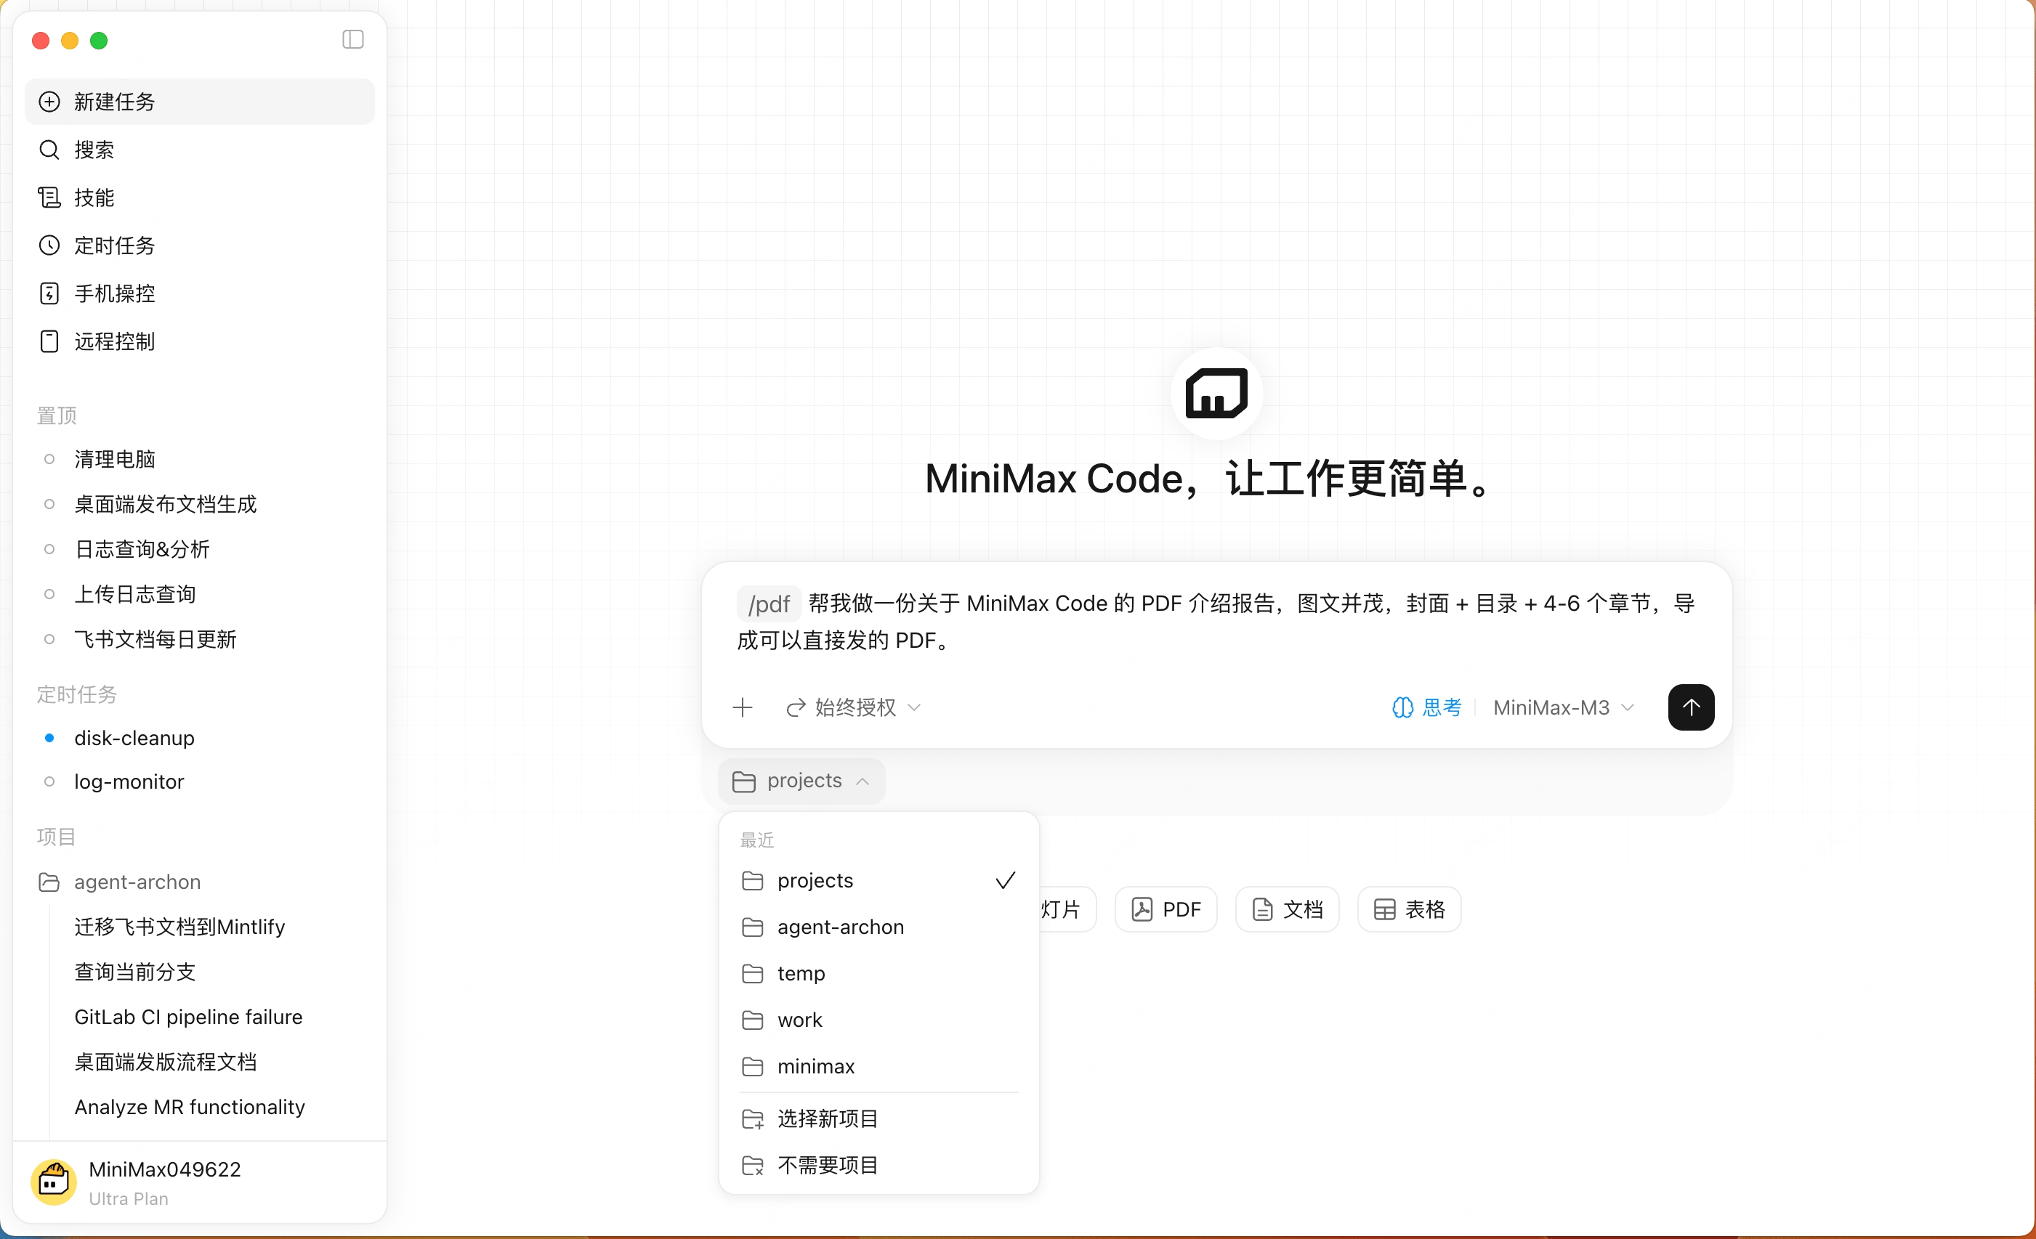Open the 始终授权 permission dropdown
This screenshot has width=2036, height=1239.
tap(854, 707)
